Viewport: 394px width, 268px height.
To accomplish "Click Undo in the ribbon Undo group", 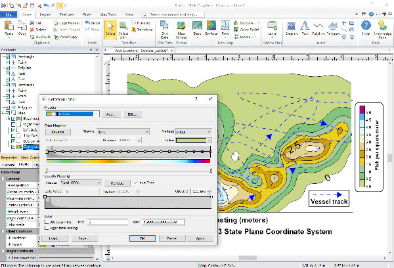I will click(x=92, y=22).
